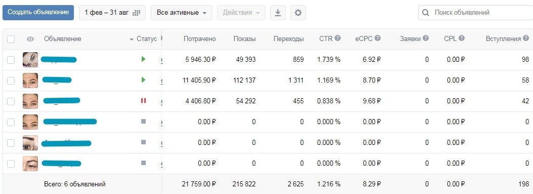Click the CPL help question mark icon

point(462,38)
